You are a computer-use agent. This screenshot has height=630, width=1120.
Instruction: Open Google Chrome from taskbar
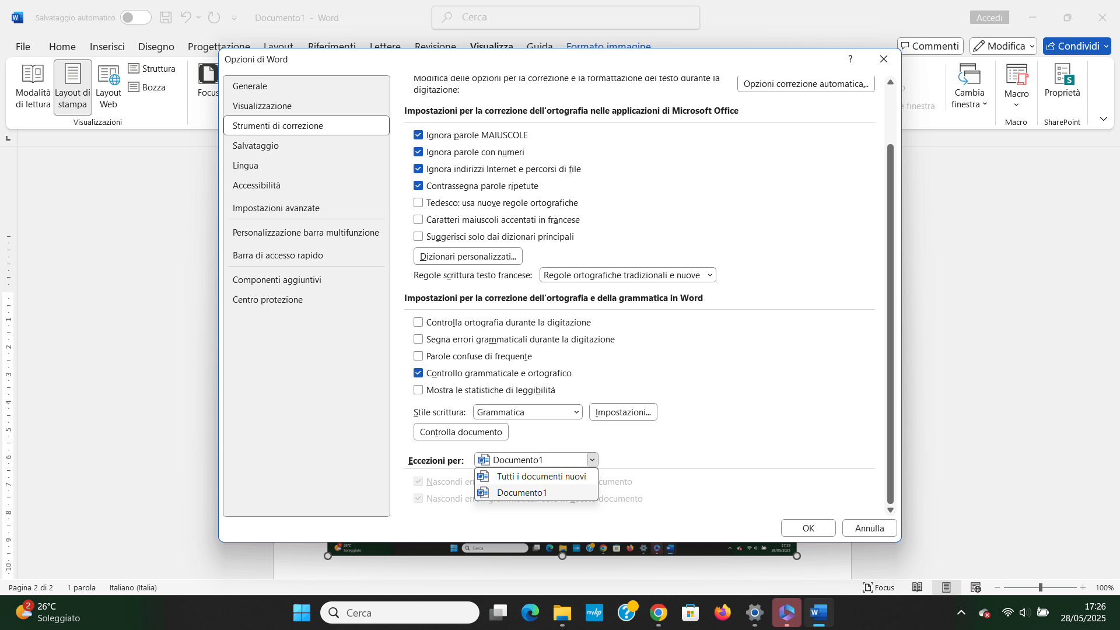coord(659,612)
